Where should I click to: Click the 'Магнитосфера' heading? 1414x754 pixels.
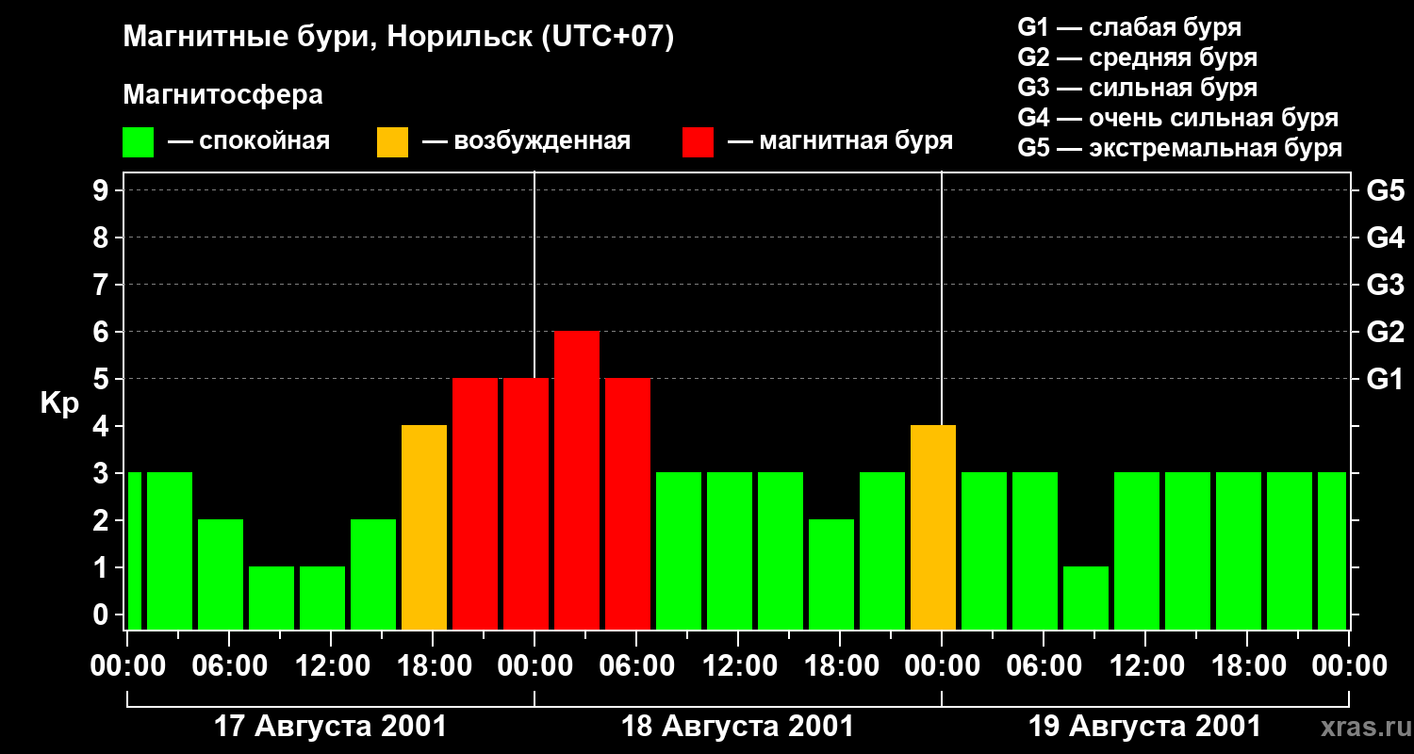(x=223, y=95)
